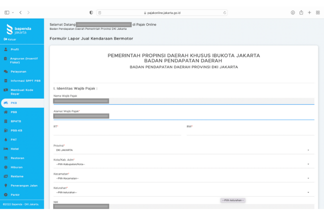Open Informasi SPPT PBB menu
Viewport: 324px width, 216px height.
[x=24, y=80]
